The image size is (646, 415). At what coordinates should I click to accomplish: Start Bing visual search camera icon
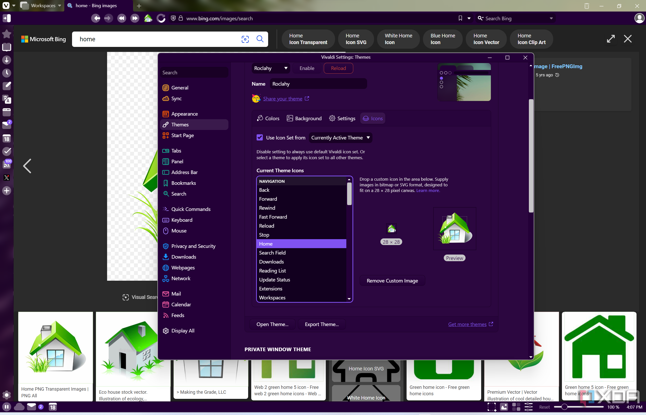[245, 39]
